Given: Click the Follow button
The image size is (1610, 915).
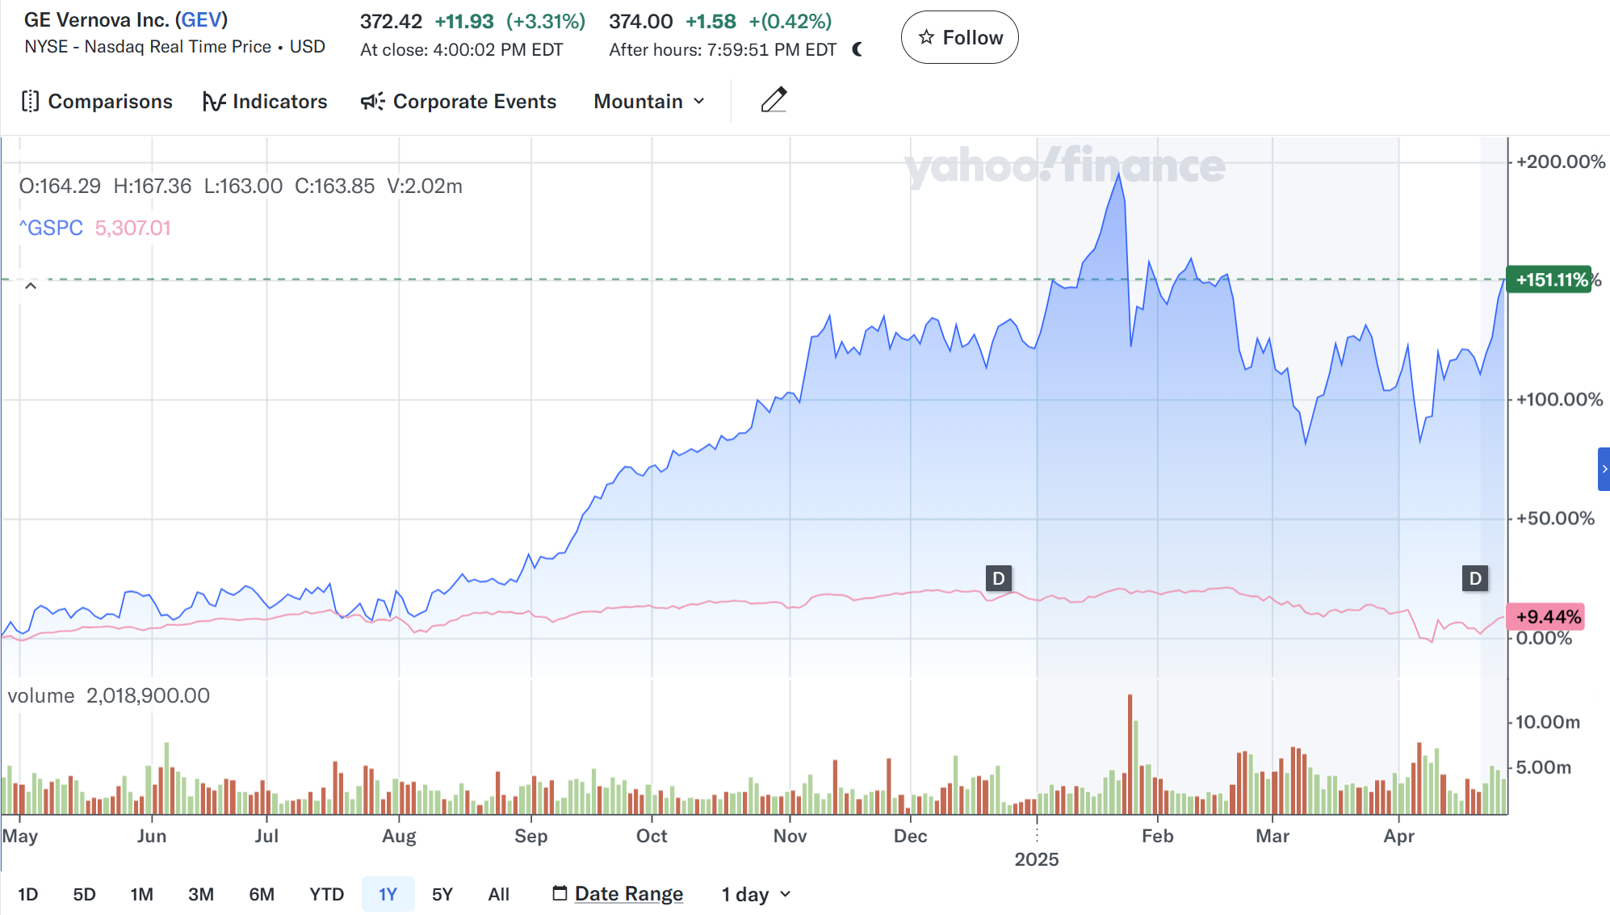Looking at the screenshot, I should point(959,38).
